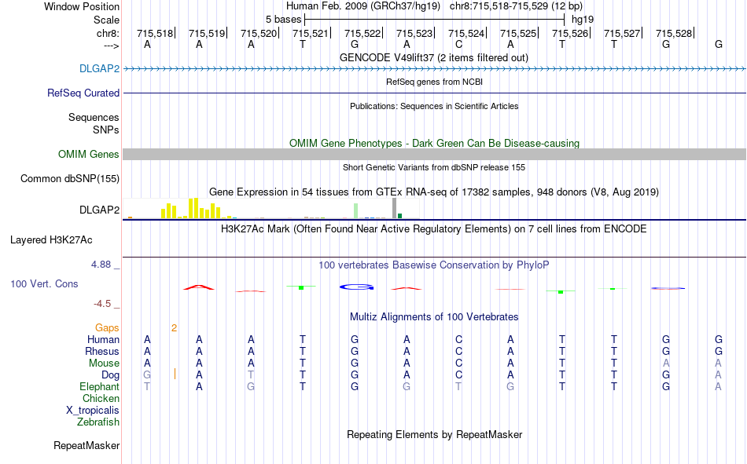Select the gray OMIM Genes item bar

(435, 154)
